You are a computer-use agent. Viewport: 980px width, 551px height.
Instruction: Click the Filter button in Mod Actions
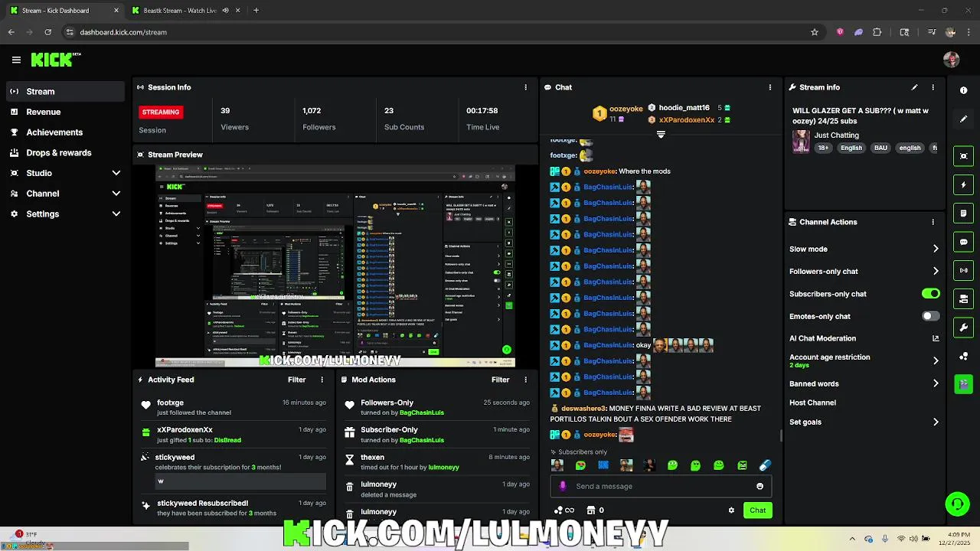coord(500,380)
